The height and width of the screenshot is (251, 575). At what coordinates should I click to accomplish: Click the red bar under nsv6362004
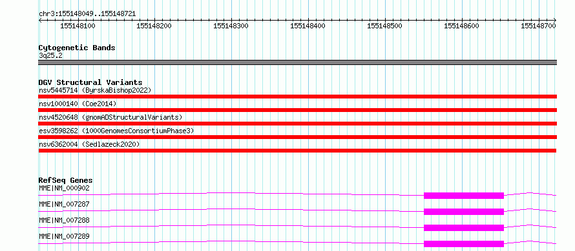tap(297, 151)
